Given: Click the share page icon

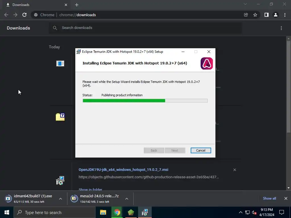Looking at the screenshot, I should coord(246,15).
